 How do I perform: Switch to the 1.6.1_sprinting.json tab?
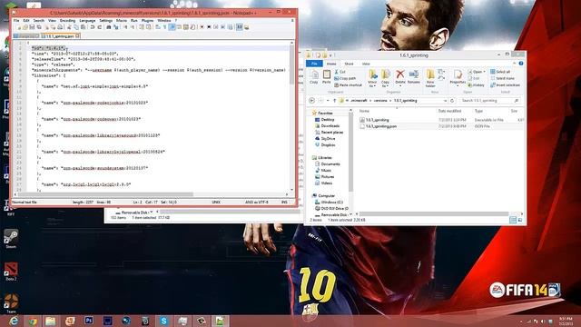click(x=60, y=36)
